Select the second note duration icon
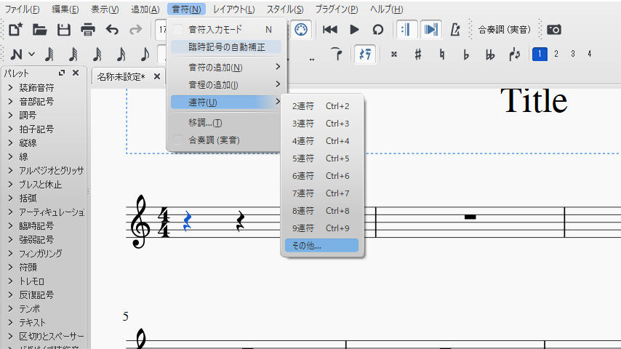Viewport: 621px width, 349px height. pyautogui.click(x=73, y=55)
